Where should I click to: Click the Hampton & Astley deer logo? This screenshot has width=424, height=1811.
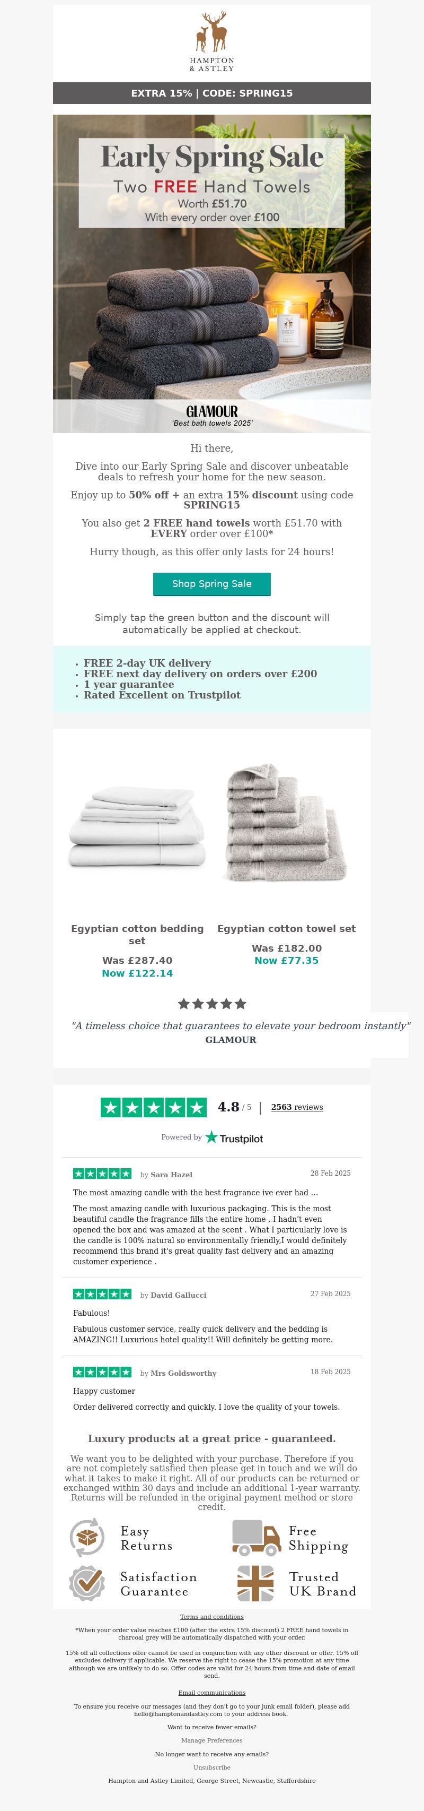tap(212, 41)
